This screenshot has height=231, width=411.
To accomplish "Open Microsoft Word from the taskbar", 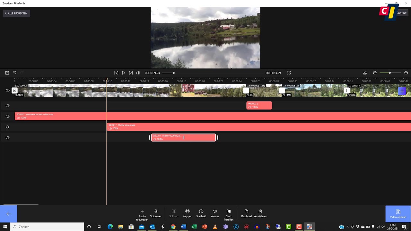I will 183,227.
